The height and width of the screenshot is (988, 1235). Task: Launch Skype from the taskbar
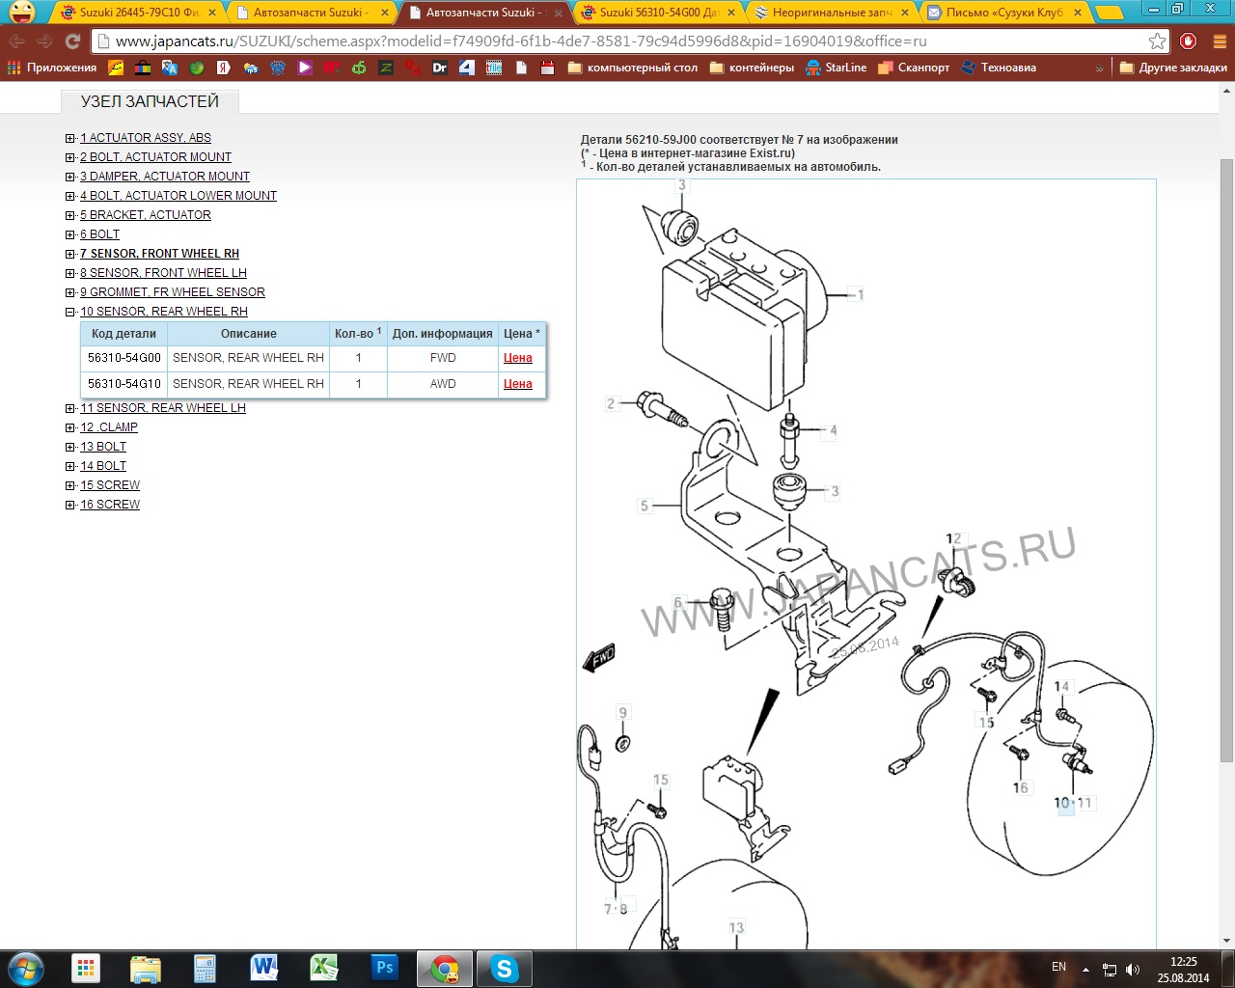tap(504, 968)
